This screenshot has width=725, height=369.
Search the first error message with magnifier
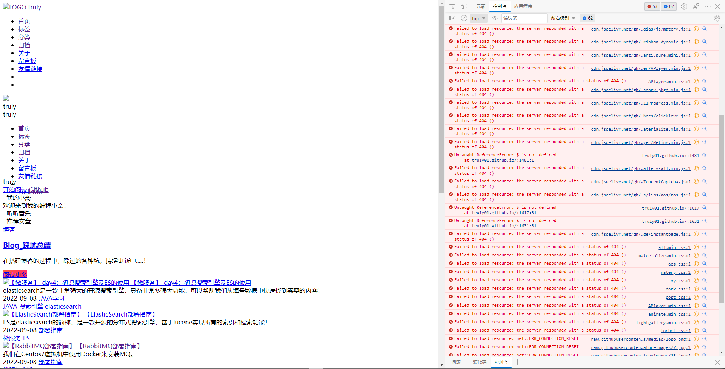[x=705, y=29]
